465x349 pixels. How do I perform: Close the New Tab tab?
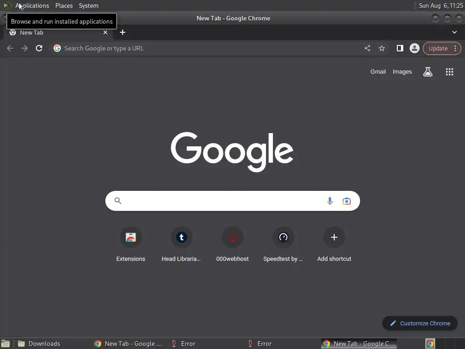pyautogui.click(x=105, y=32)
